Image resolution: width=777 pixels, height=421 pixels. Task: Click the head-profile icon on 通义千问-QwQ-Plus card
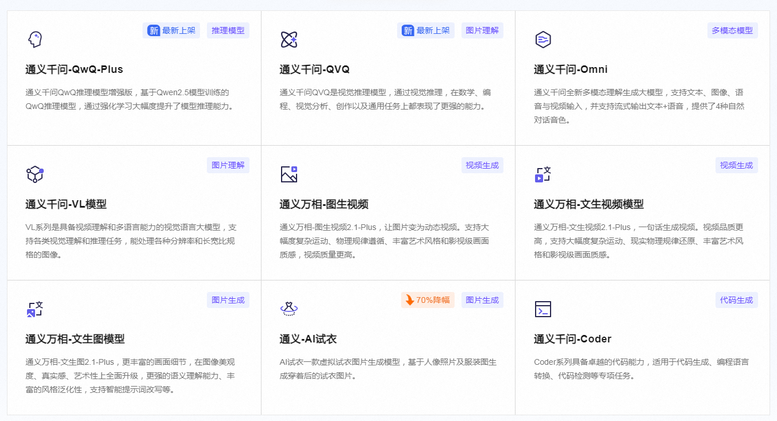pos(36,39)
